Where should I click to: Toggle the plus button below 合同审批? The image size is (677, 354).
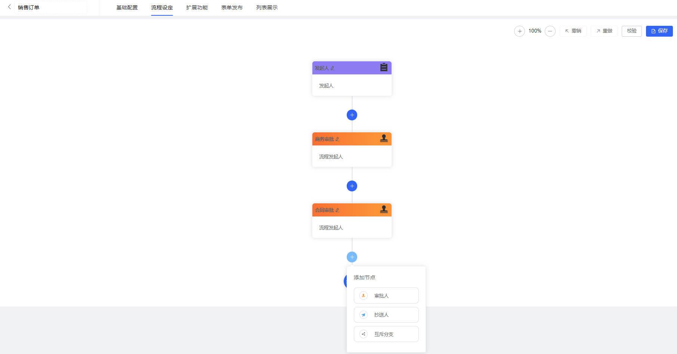click(352, 257)
